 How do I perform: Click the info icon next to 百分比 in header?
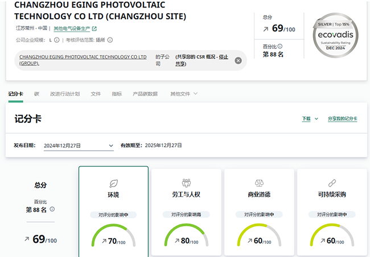coord(280,46)
